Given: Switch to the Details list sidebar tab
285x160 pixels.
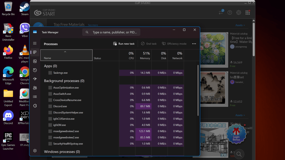Looking at the screenshot, I should tap(35, 97).
